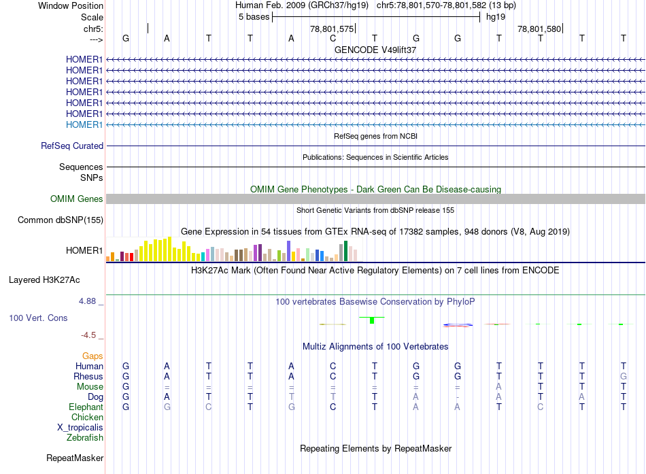The height and width of the screenshot is (474, 646).
Task: Select the Multiz Alignments of 100 Vertebrates title
Action: (375, 346)
